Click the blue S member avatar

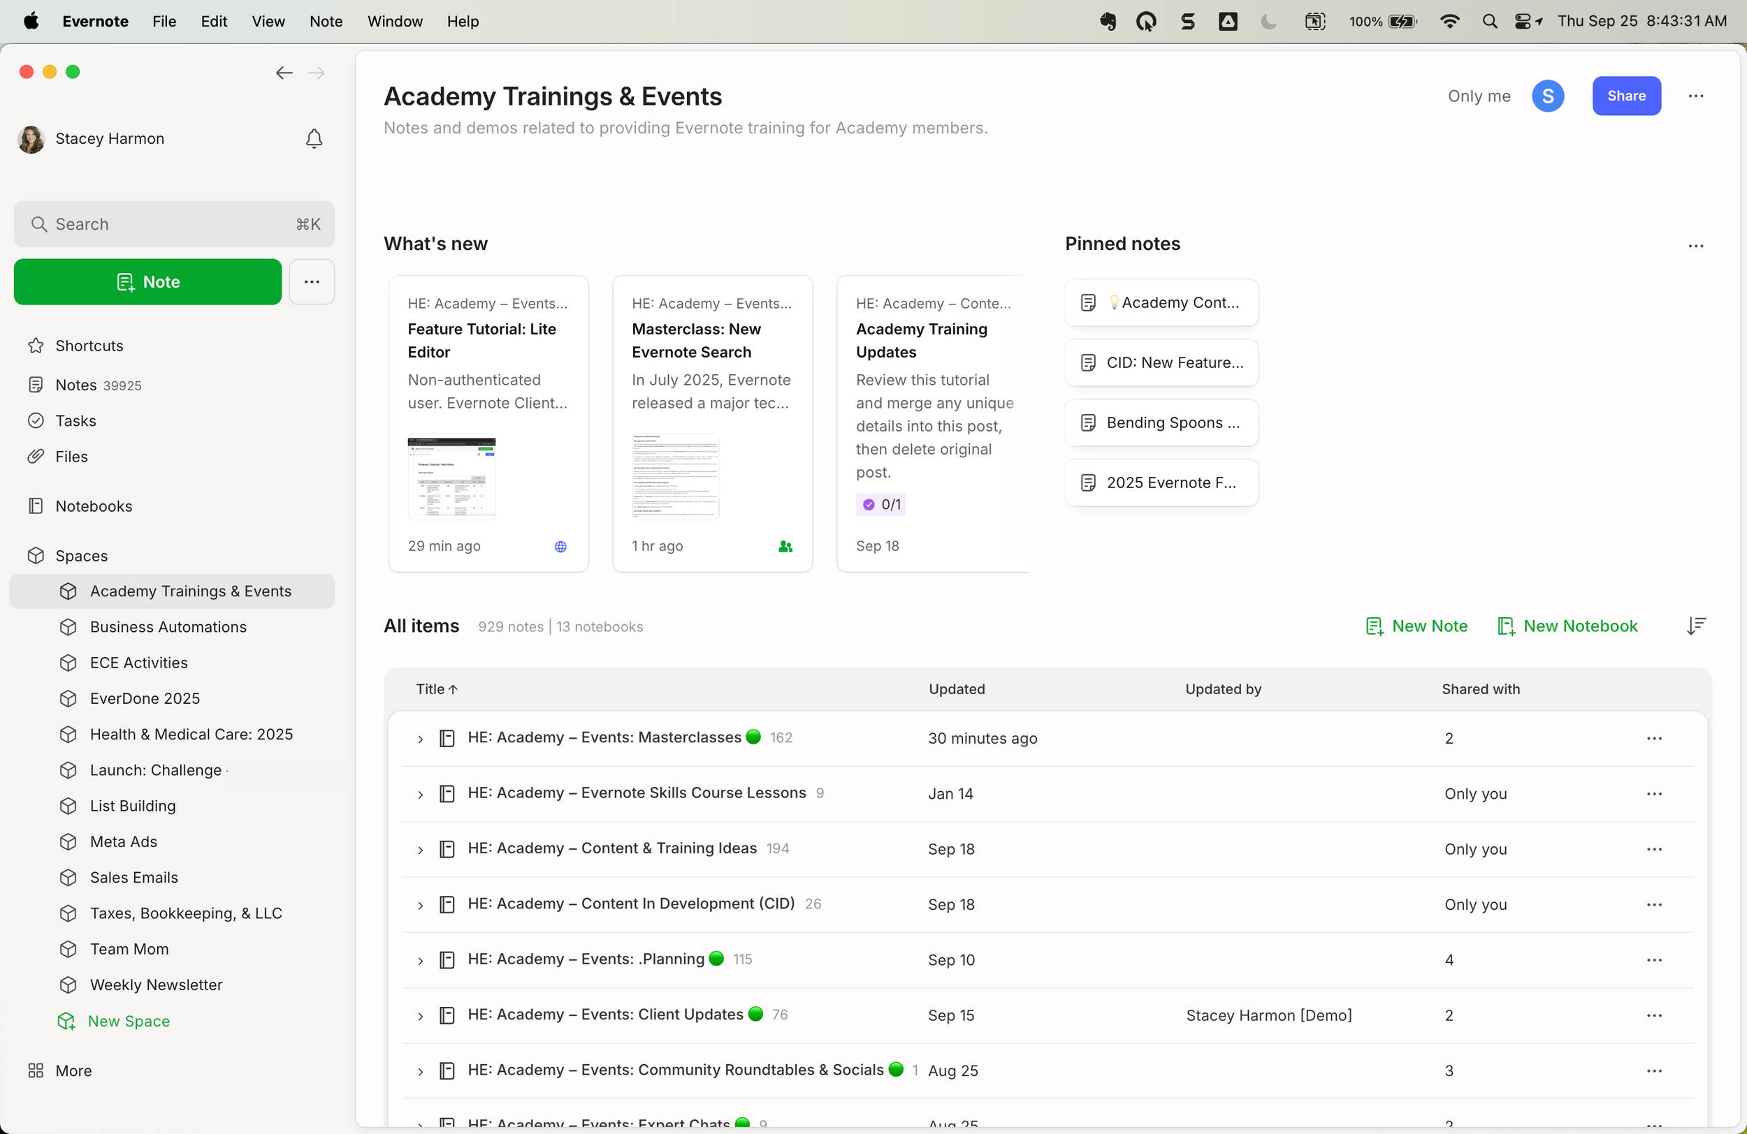1547,96
